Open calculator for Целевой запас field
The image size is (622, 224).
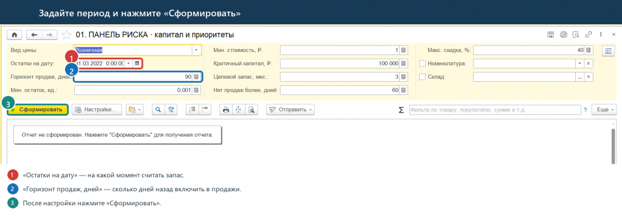pos(403,77)
